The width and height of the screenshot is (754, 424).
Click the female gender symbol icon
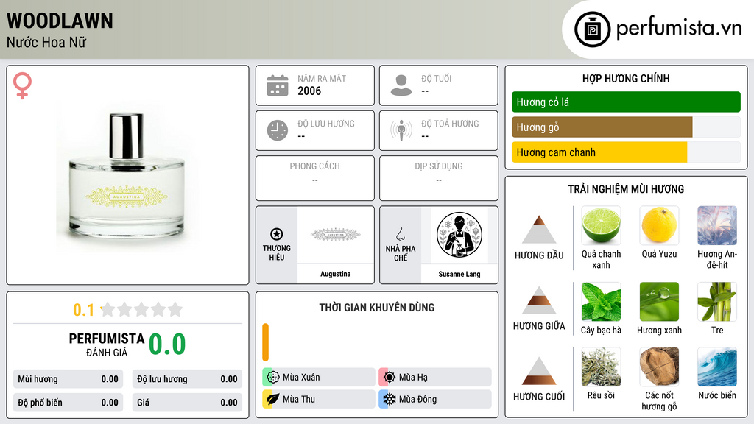click(x=22, y=85)
